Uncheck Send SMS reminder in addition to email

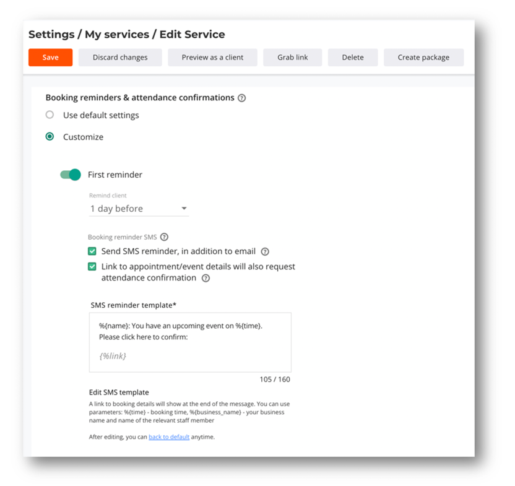(x=92, y=251)
